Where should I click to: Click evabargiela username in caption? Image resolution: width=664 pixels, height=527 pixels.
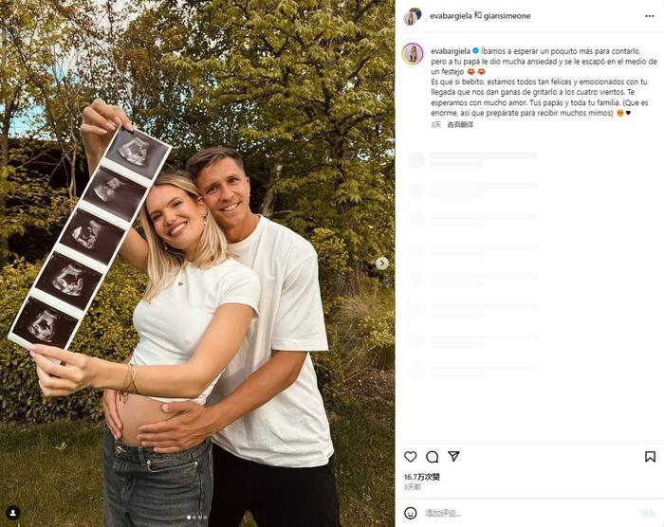point(451,51)
